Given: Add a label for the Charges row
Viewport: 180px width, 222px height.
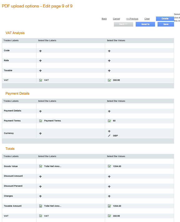Looking at the screenshot, I should point(40,196).
